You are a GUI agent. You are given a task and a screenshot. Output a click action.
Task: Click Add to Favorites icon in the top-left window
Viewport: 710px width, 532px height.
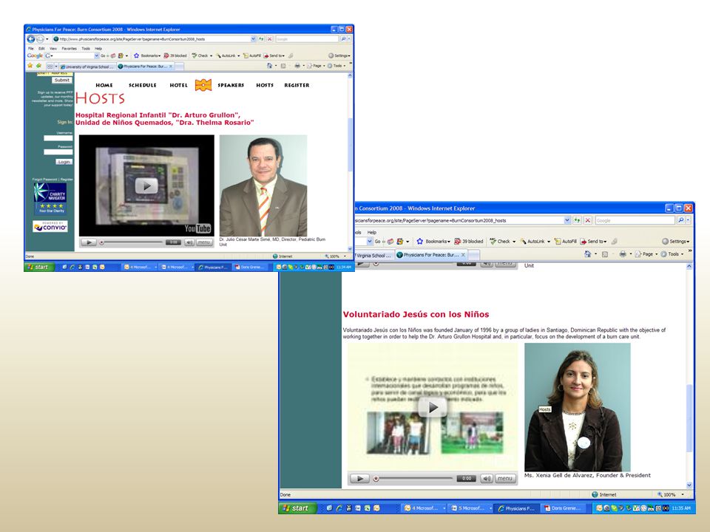39,66
